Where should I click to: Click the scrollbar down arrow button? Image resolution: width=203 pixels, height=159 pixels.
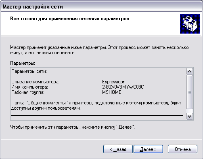coord(190,116)
